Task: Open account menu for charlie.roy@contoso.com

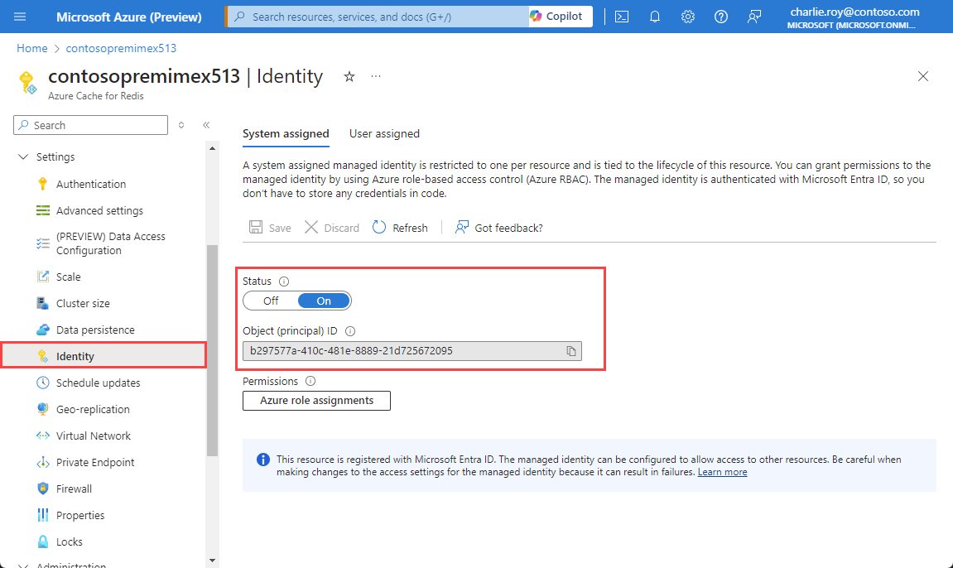Action: click(x=854, y=17)
